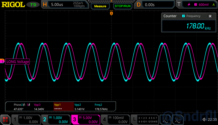Click the 178.00 kHz counter reading

pyautogui.click(x=198, y=26)
